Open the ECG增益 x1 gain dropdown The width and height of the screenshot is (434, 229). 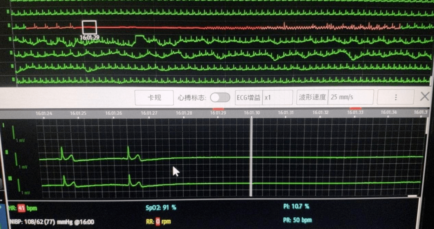coord(277,97)
